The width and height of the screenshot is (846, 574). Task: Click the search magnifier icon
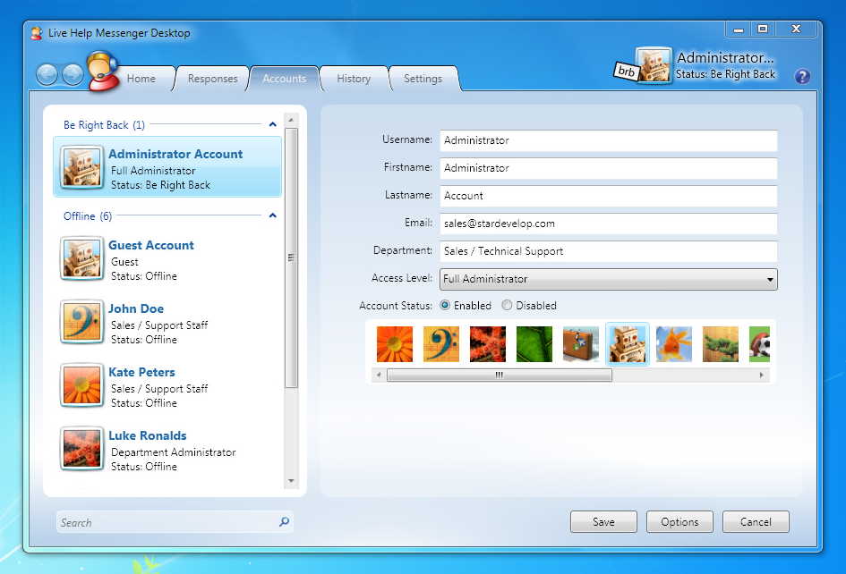coord(284,522)
